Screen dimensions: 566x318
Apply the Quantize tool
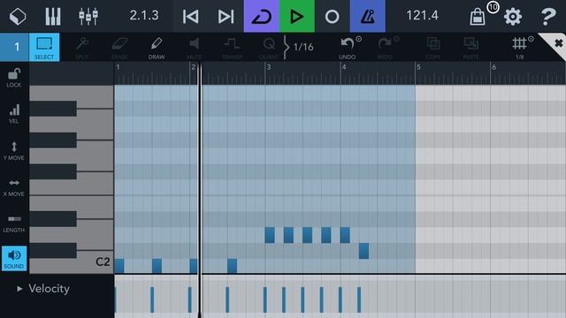pos(269,48)
